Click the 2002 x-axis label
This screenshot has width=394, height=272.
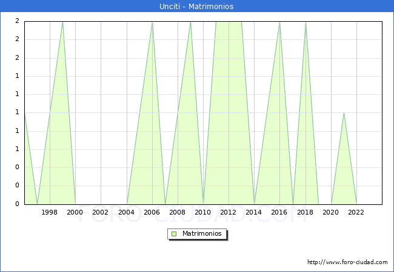(x=100, y=212)
